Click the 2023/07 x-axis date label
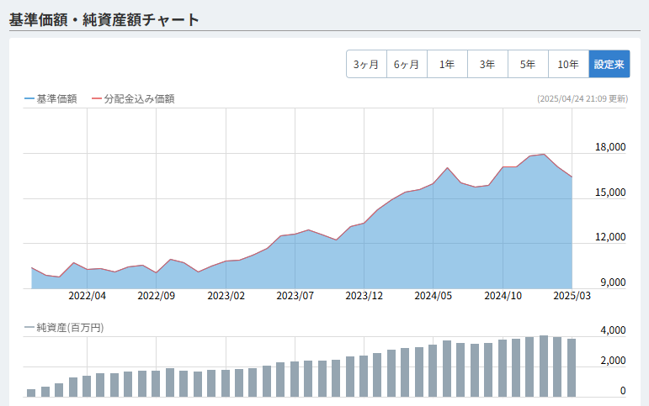 point(295,296)
